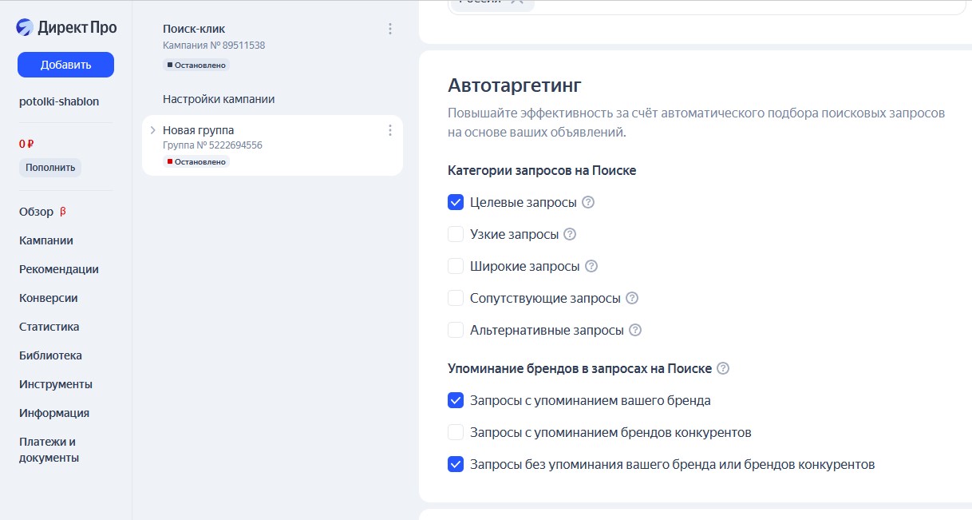Open help icon next to Сопутствующие запросы
The height and width of the screenshot is (520, 972).
(632, 299)
